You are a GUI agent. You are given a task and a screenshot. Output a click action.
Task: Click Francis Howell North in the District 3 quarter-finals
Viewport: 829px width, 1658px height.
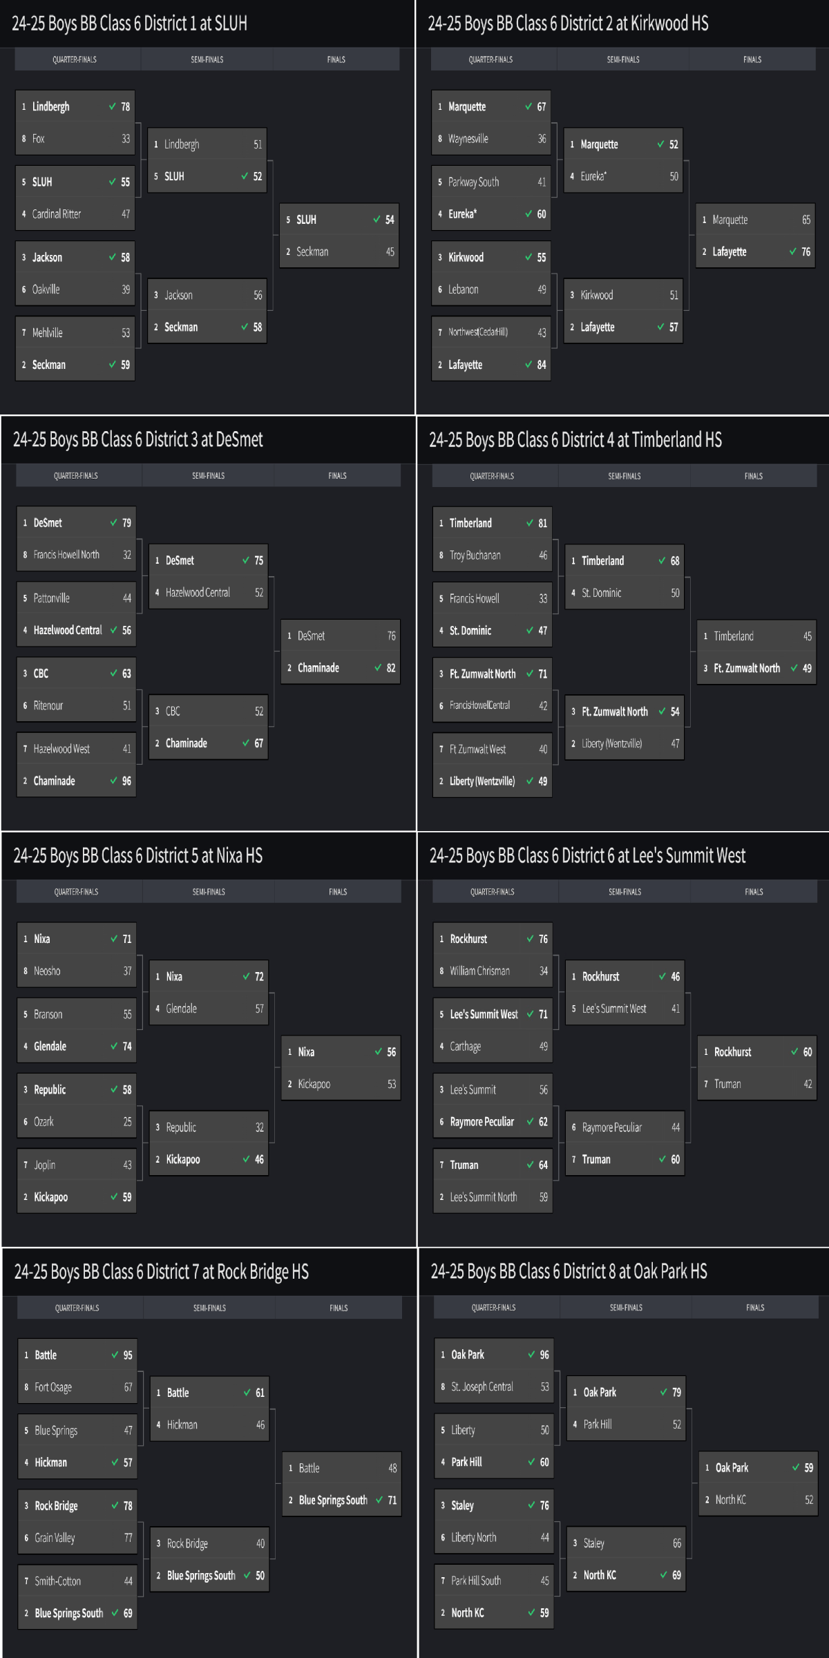66,555
